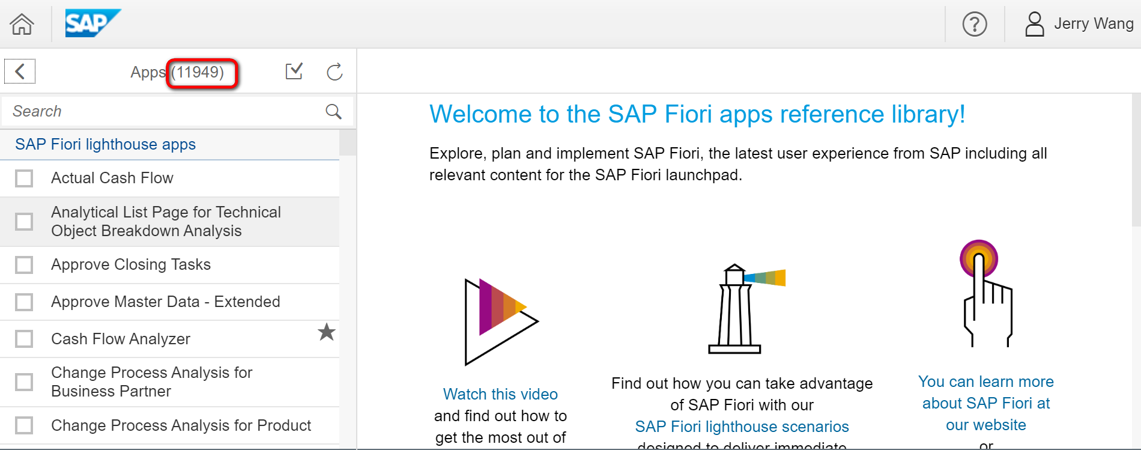Check Approve Master Data - Extended checkbox

[24, 302]
